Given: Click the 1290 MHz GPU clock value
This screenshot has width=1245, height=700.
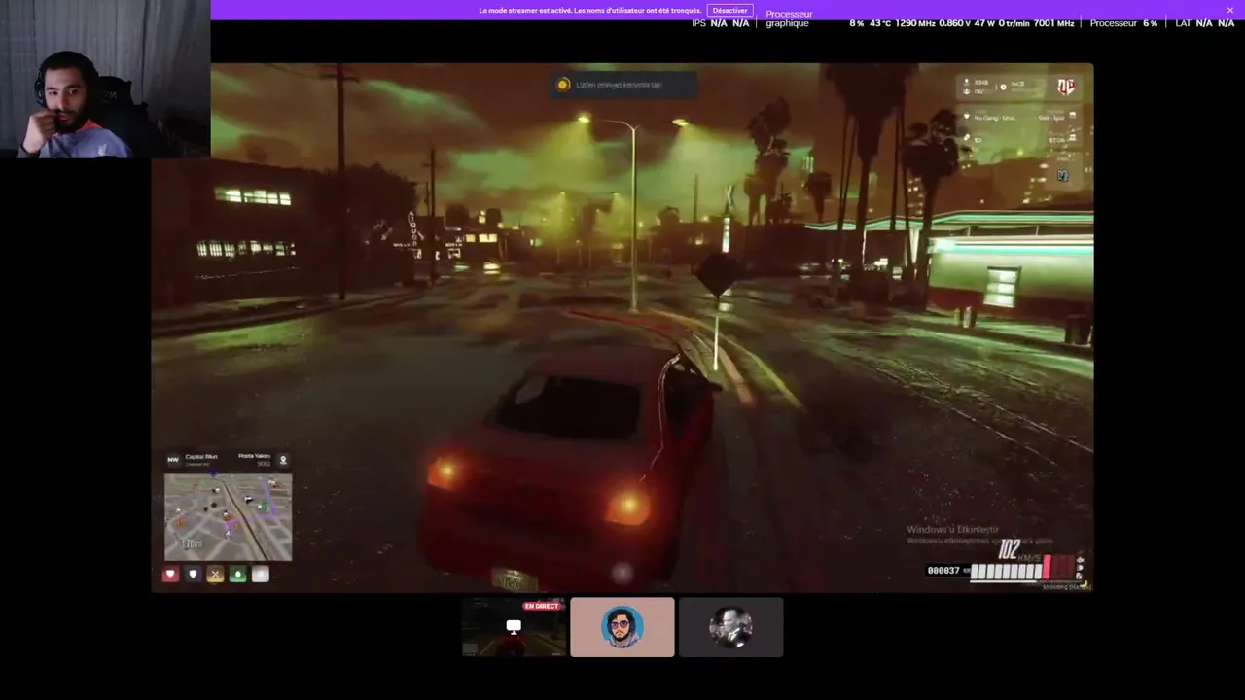Looking at the screenshot, I should pyautogui.click(x=915, y=23).
